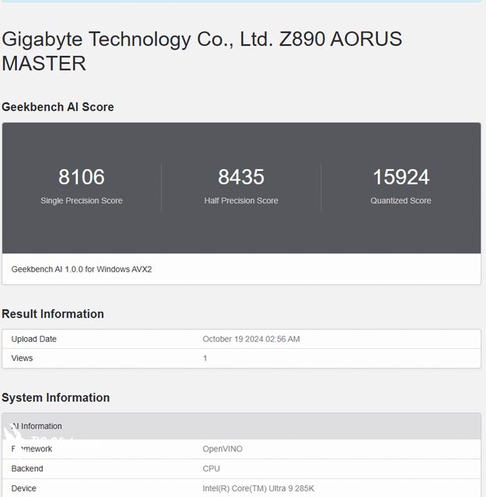Select the Half Precision Score label

pyautogui.click(x=241, y=200)
